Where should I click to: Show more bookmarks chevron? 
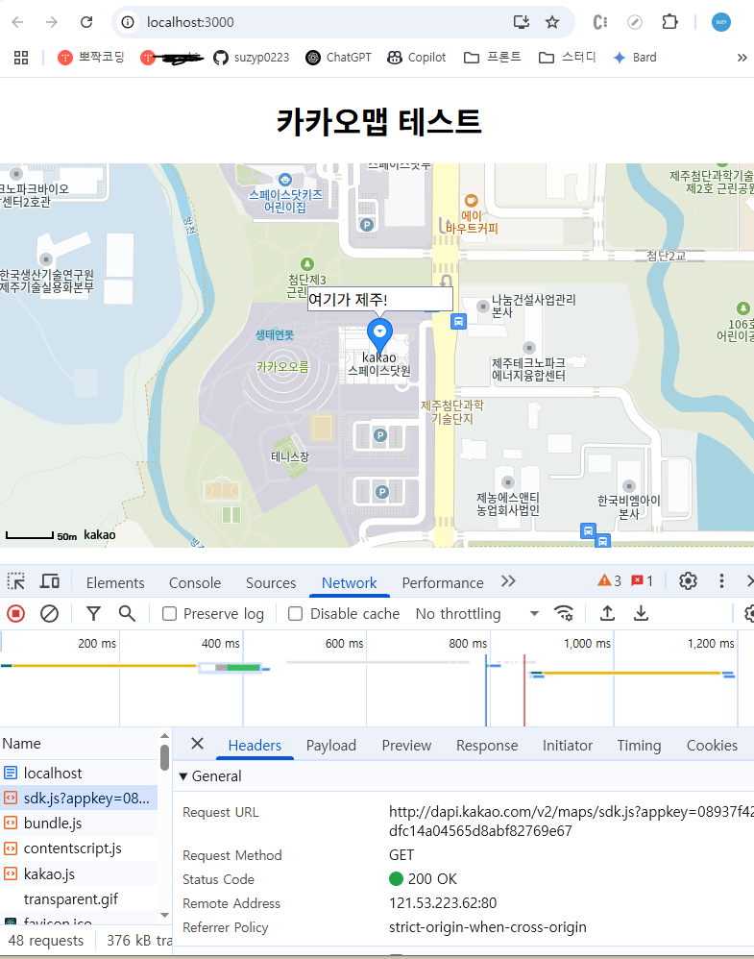tap(742, 58)
